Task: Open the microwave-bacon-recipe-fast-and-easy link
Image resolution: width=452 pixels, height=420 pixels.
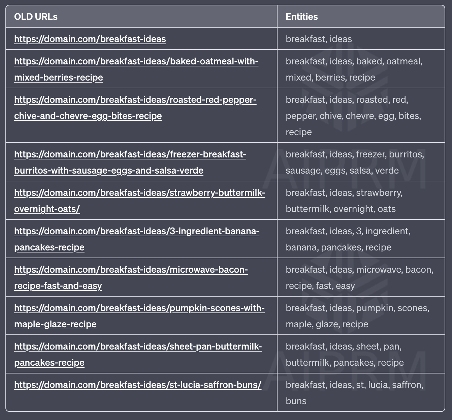Action: coord(131,278)
